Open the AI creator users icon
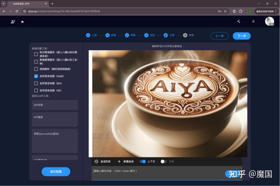 (13, 22)
